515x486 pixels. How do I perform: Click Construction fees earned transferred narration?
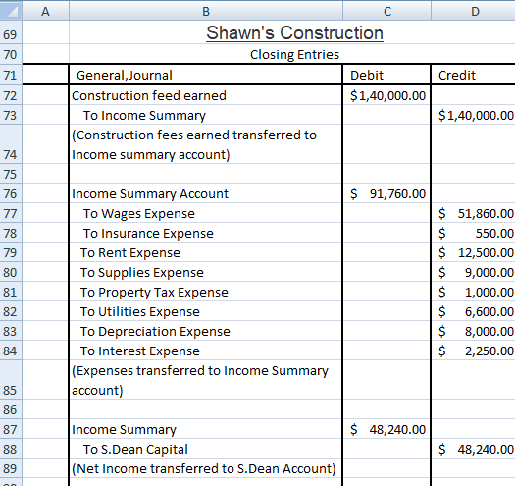[206, 144]
